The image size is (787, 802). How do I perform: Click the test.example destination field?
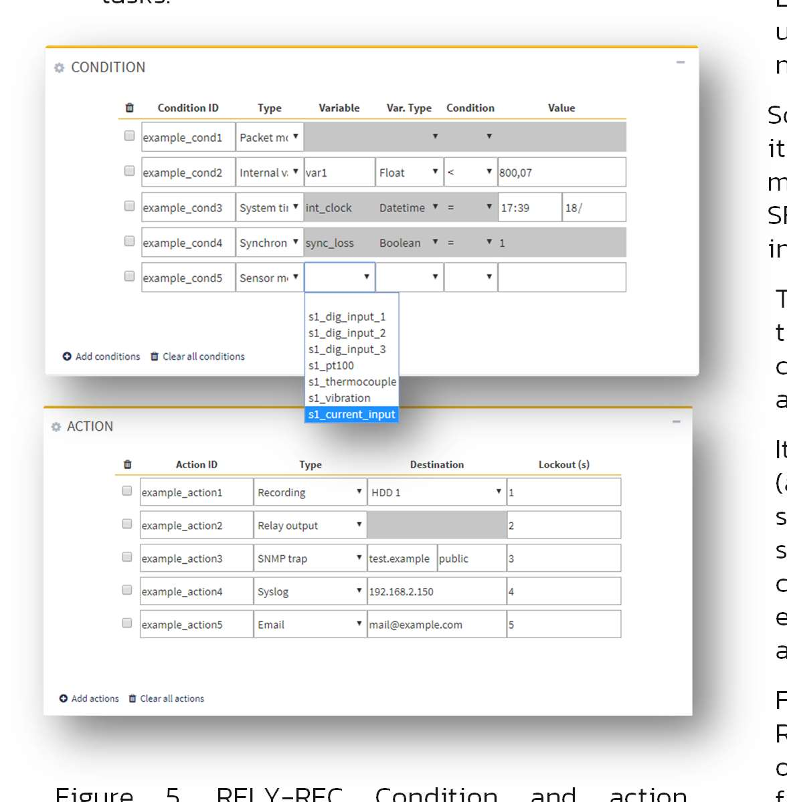402,558
